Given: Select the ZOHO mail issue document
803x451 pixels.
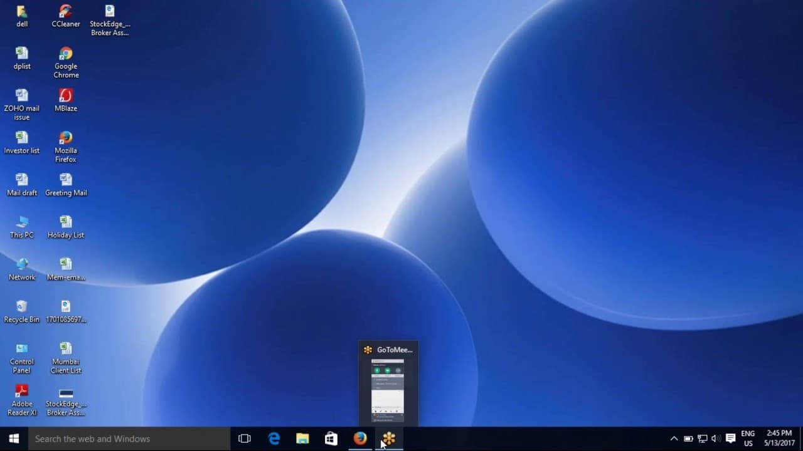Looking at the screenshot, I should (x=22, y=105).
